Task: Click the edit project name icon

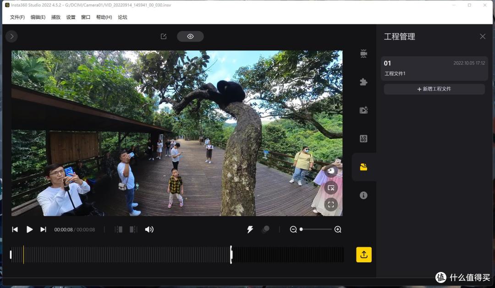Action: pyautogui.click(x=164, y=36)
